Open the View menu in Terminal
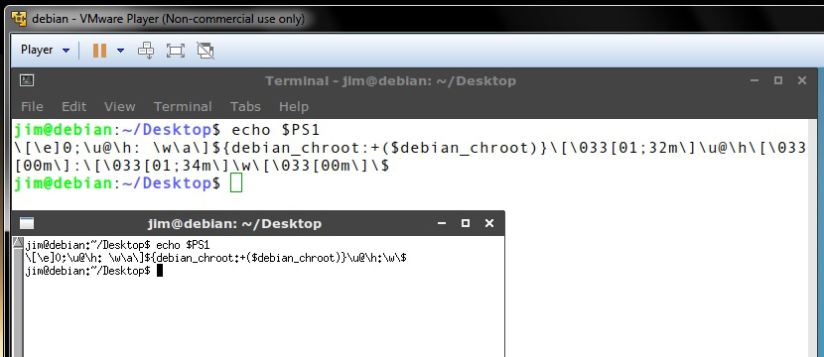 (119, 106)
